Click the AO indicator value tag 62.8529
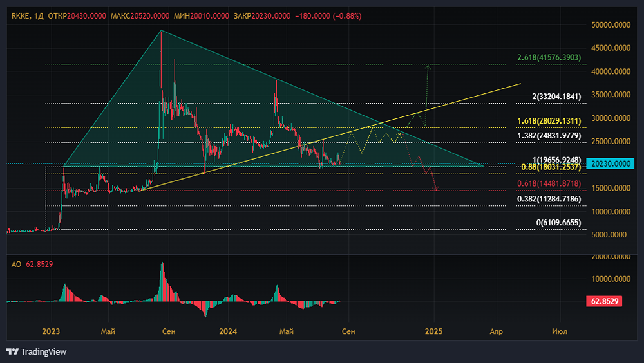The height and width of the screenshot is (363, 644). click(x=604, y=301)
